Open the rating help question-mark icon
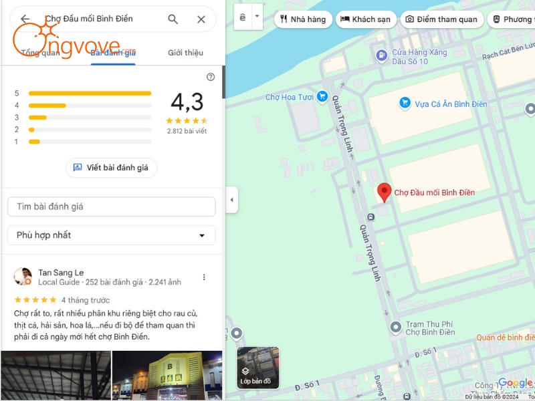Screen dimensions: 535x401 click(211, 77)
